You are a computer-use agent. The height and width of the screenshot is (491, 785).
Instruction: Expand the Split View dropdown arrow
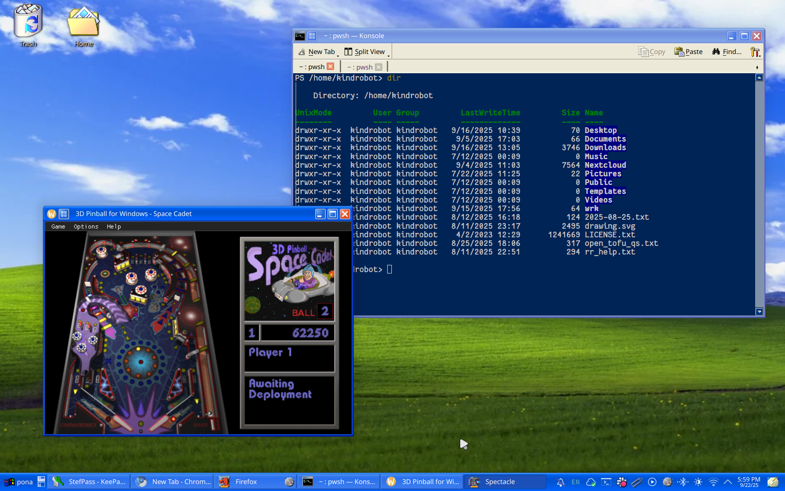click(x=388, y=55)
